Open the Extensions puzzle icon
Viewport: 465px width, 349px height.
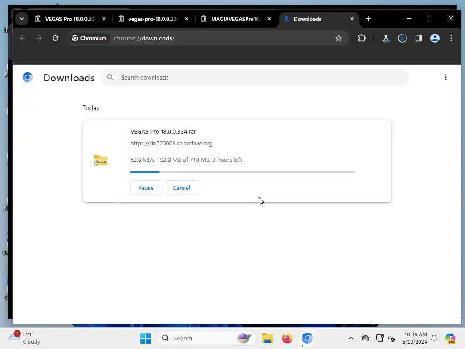(x=361, y=38)
